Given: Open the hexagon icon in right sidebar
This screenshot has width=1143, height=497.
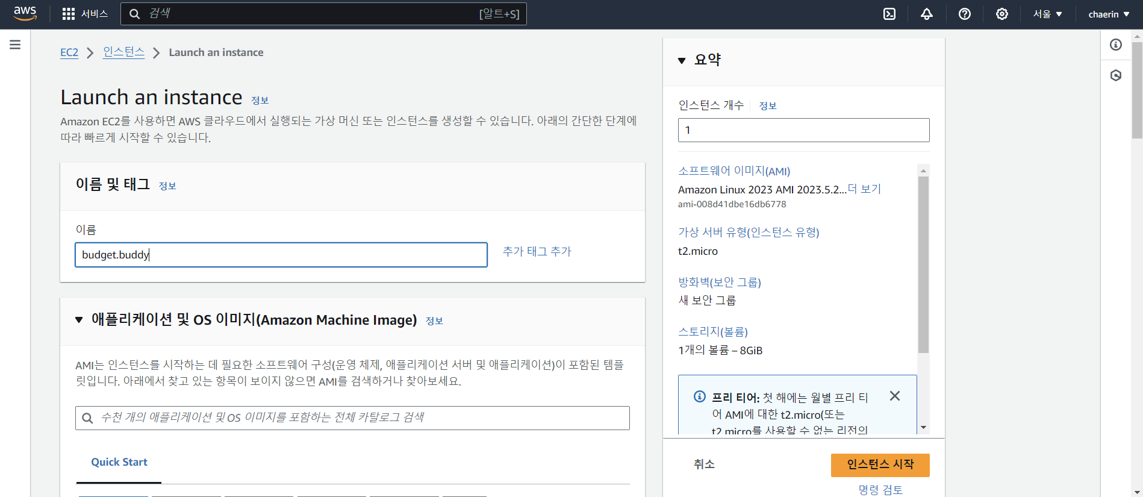Looking at the screenshot, I should pyautogui.click(x=1116, y=75).
